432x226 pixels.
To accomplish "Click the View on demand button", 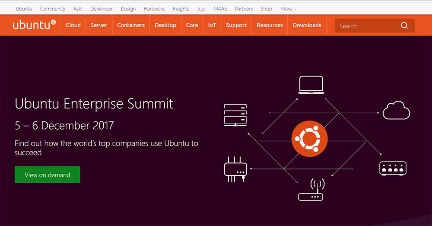I will 48,175.
